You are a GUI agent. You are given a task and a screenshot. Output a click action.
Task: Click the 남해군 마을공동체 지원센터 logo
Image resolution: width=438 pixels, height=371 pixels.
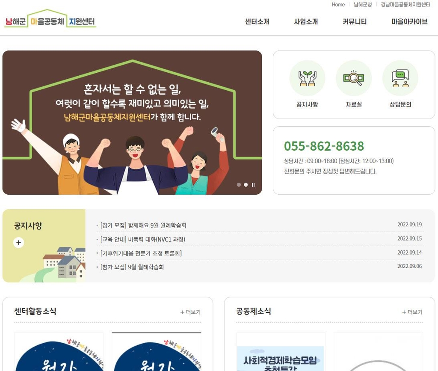[x=50, y=19]
